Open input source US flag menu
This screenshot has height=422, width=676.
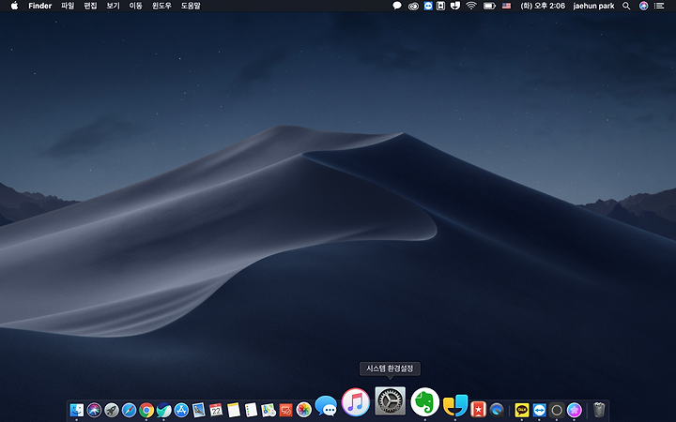(x=507, y=6)
